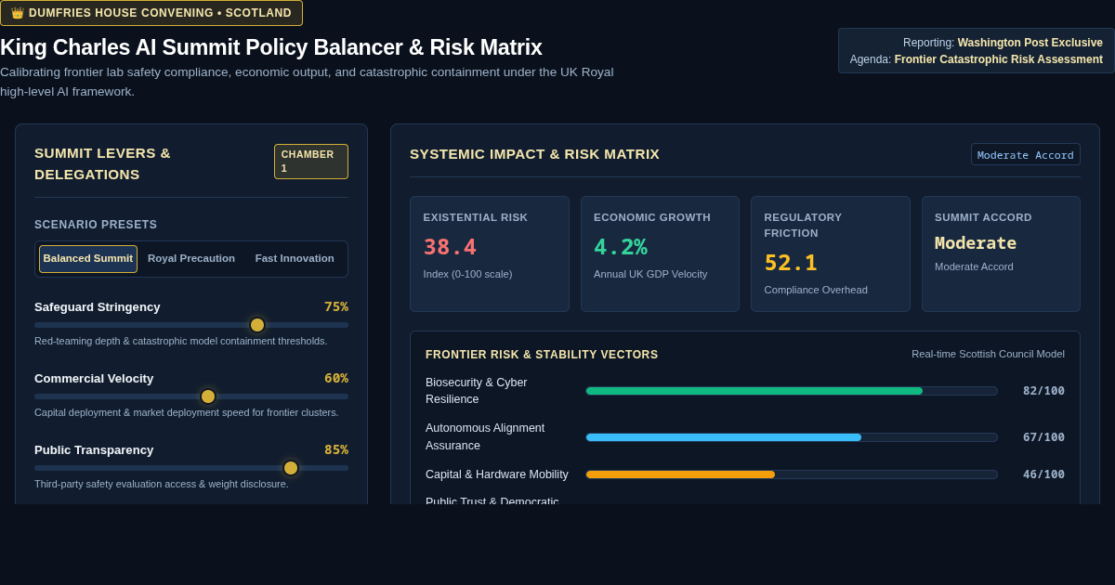Click the Third-party safety evaluation description text
The height and width of the screenshot is (585, 1115).
(162, 484)
